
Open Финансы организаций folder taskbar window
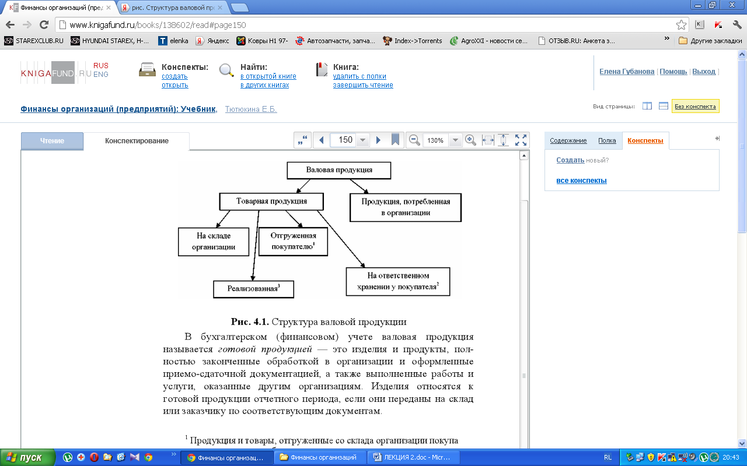point(320,457)
